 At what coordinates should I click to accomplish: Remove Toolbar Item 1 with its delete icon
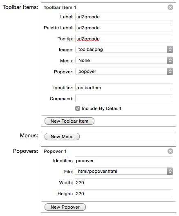(x=170, y=7)
